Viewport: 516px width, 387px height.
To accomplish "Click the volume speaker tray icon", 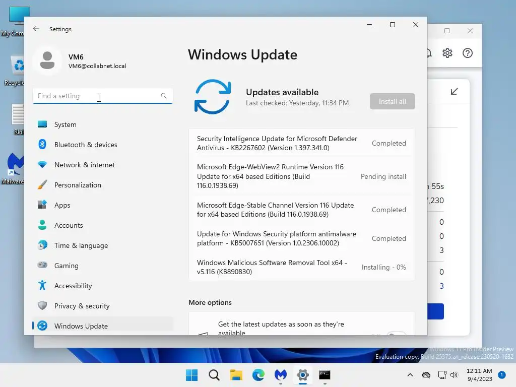I will coord(454,375).
